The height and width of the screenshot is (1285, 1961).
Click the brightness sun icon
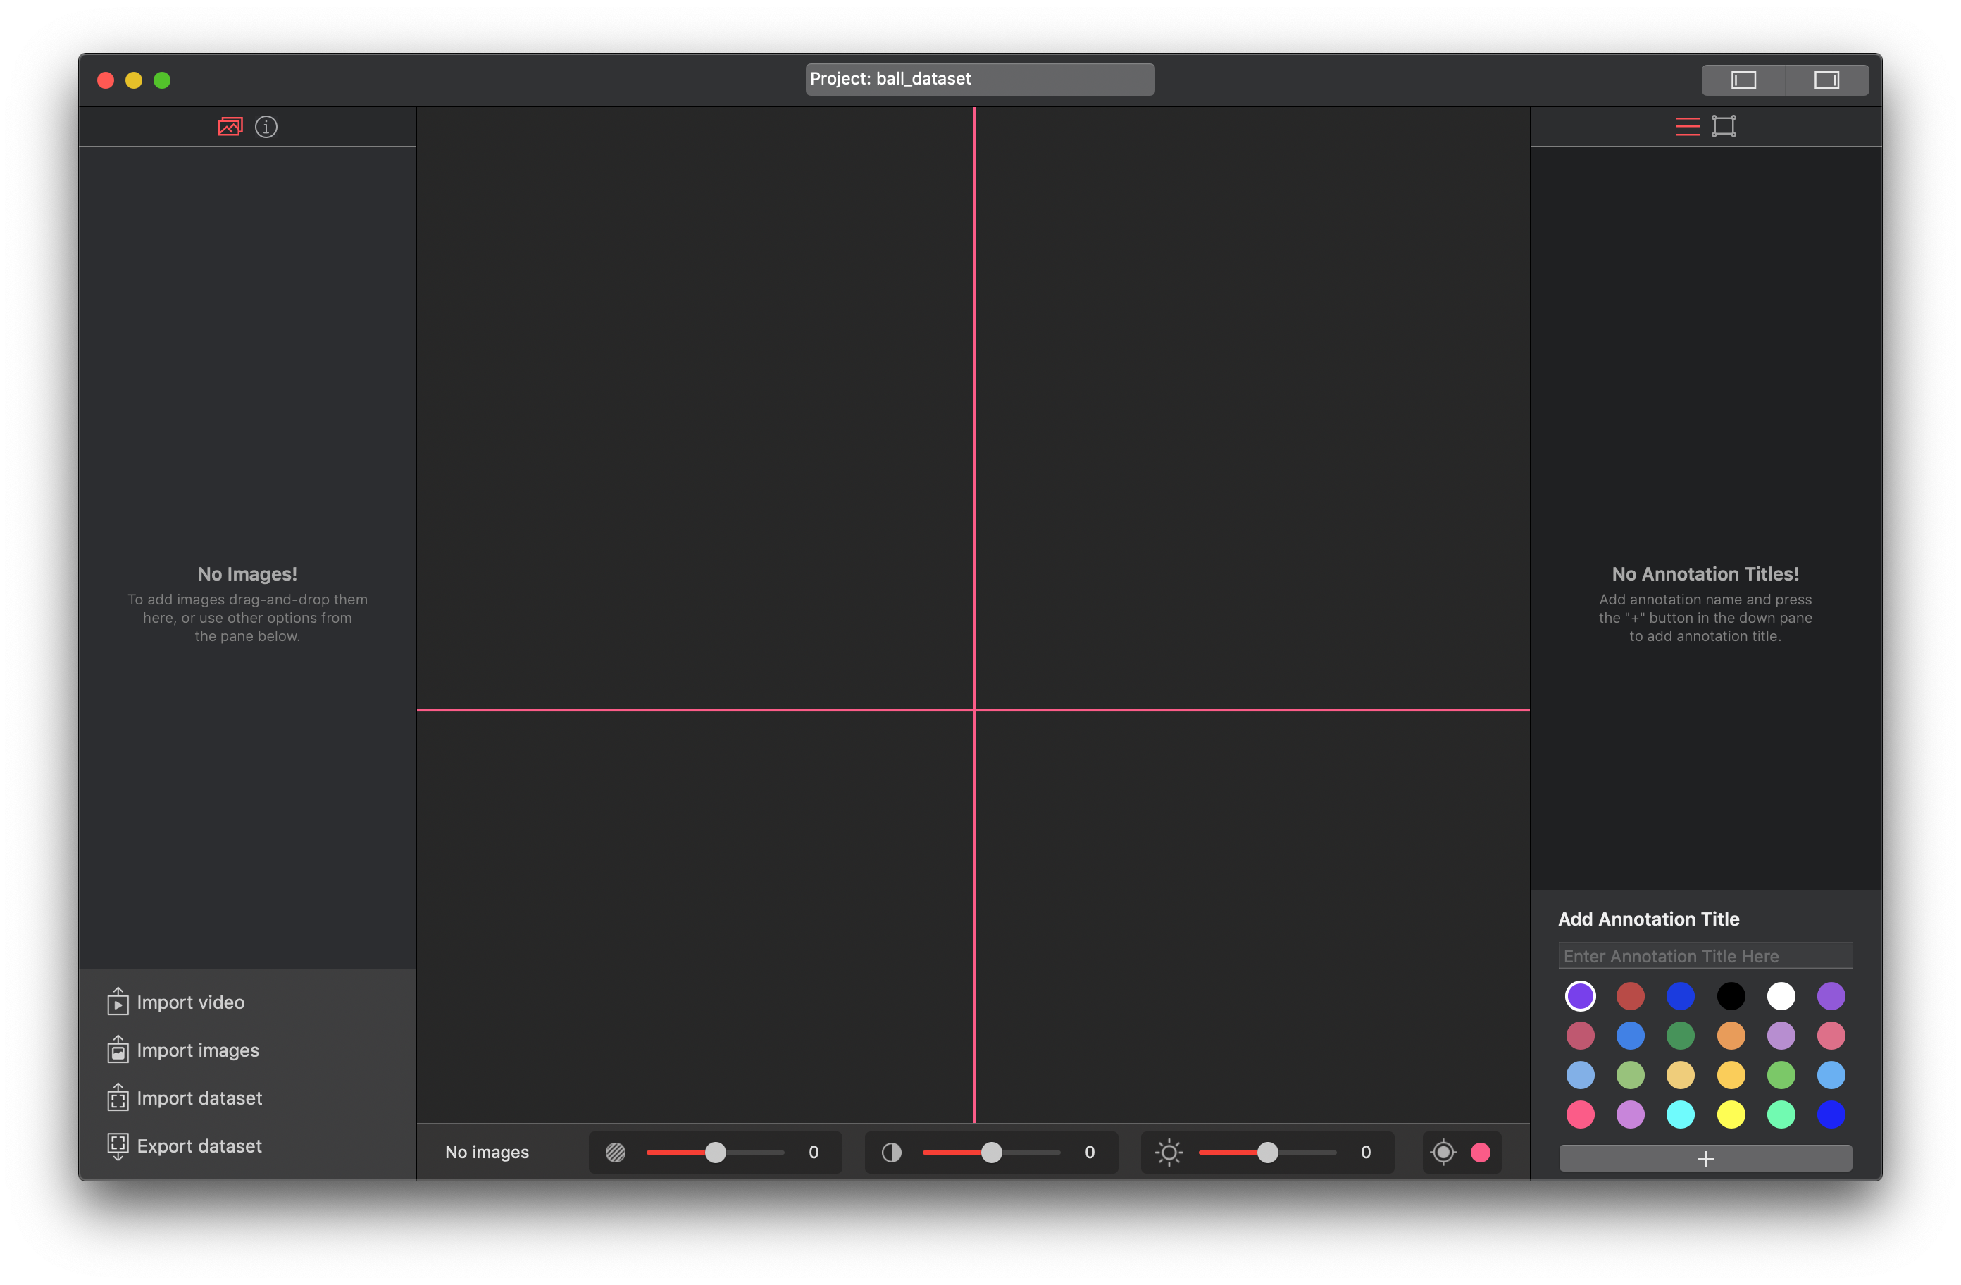[1169, 1153]
